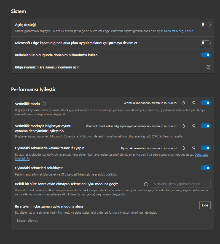Toggle gaming efficiency mode switch
The width and height of the screenshot is (220, 244).
[206, 126]
